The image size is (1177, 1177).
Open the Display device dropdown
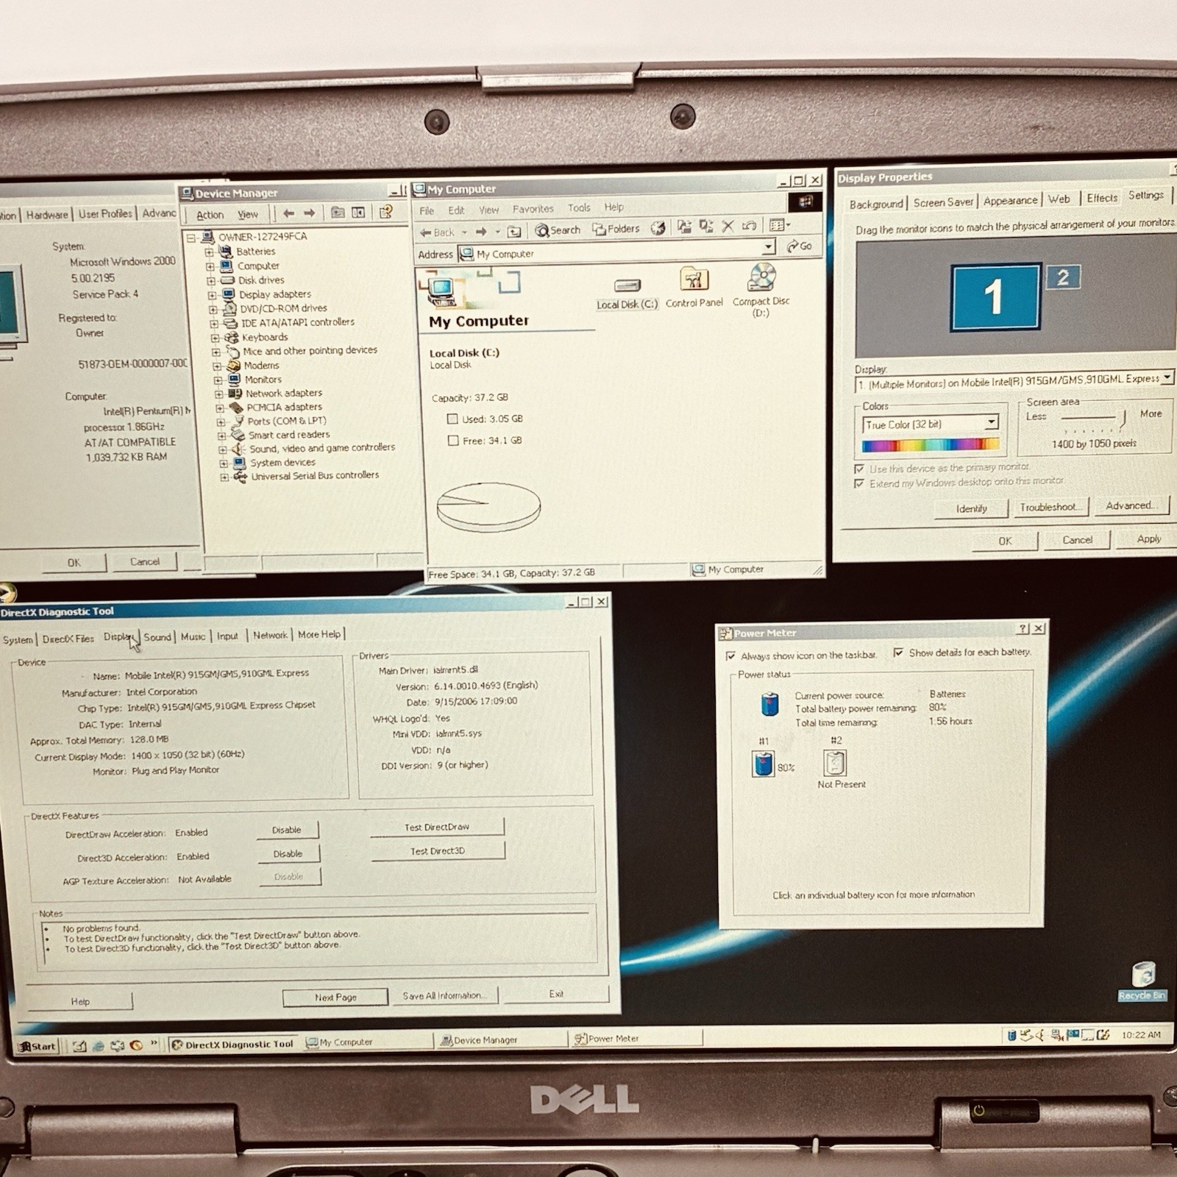[1167, 377]
